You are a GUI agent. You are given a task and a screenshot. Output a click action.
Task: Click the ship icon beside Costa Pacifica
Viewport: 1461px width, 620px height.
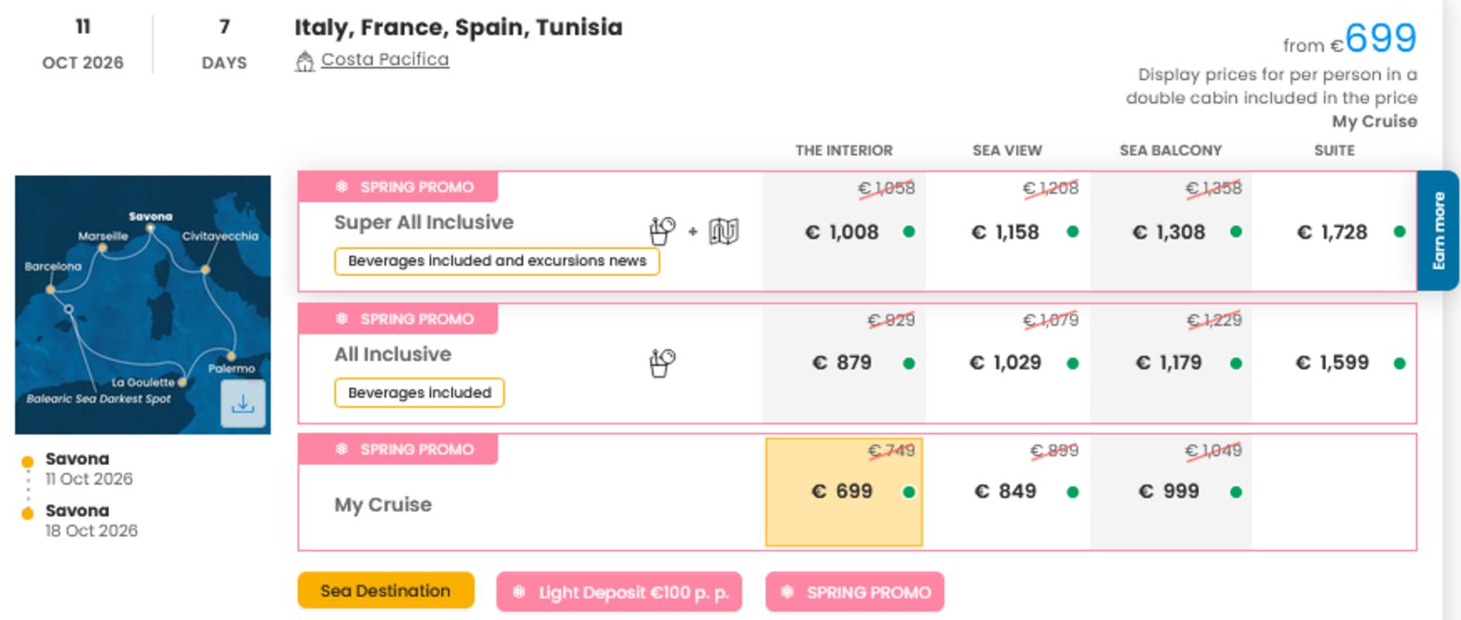304,60
